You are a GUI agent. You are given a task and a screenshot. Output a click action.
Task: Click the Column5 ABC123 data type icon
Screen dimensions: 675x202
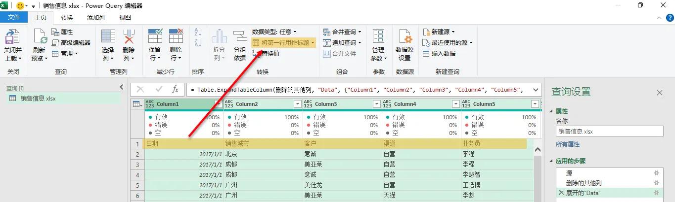click(466, 104)
